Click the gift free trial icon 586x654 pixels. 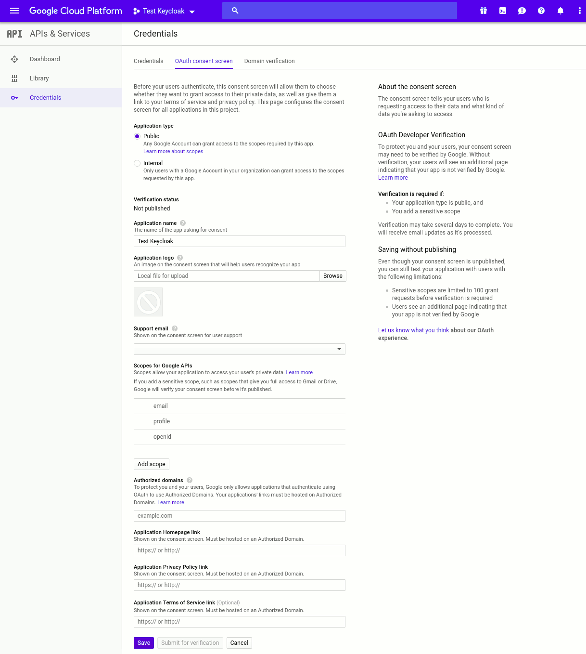484,11
